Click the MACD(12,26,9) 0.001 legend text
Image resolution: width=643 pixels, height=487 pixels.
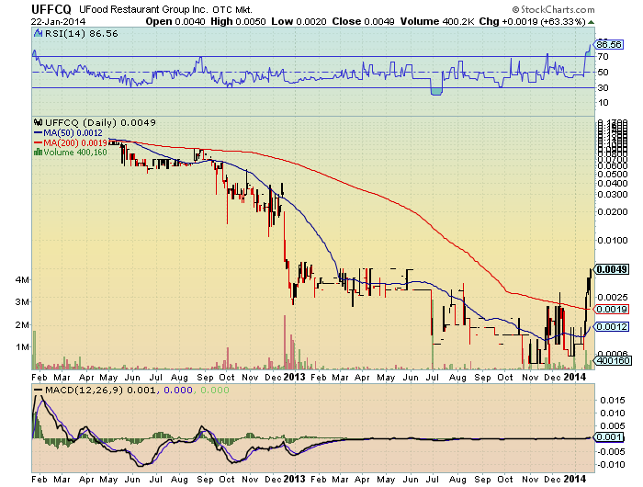coord(100,391)
